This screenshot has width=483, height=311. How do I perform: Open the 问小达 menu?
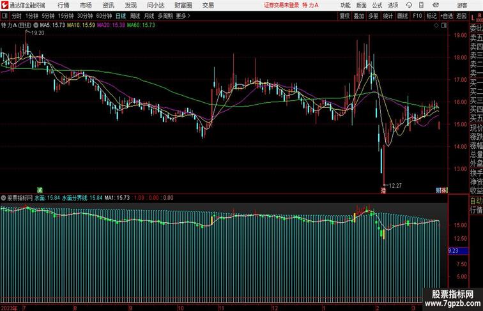[156, 5]
